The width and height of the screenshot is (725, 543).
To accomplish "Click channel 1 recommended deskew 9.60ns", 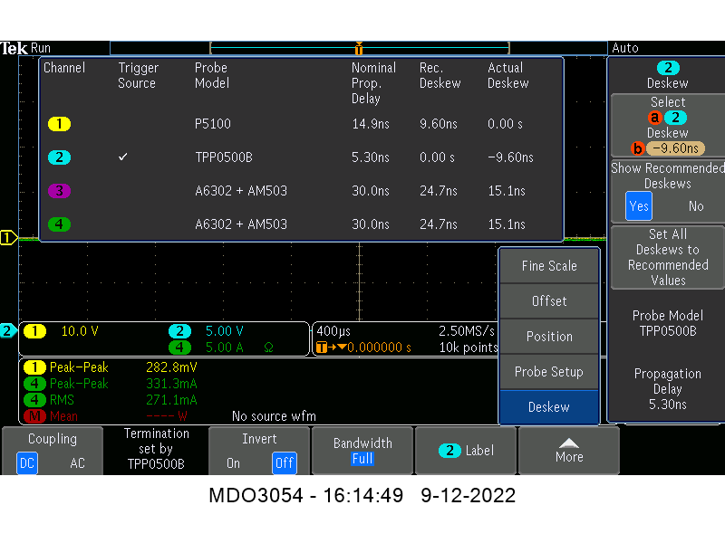I will click(439, 124).
